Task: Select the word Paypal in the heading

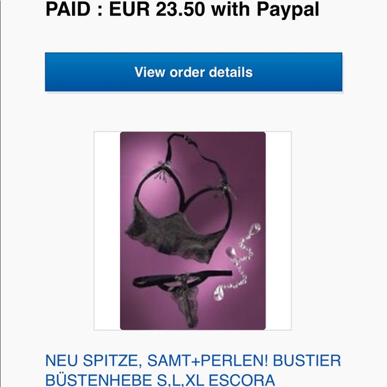Action: [x=288, y=10]
